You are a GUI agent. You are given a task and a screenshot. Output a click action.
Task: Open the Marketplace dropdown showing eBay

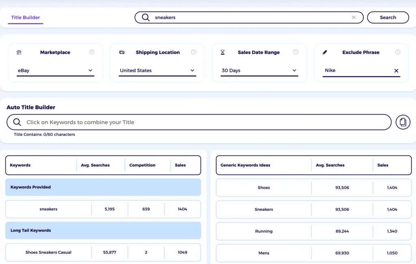[x=56, y=70]
